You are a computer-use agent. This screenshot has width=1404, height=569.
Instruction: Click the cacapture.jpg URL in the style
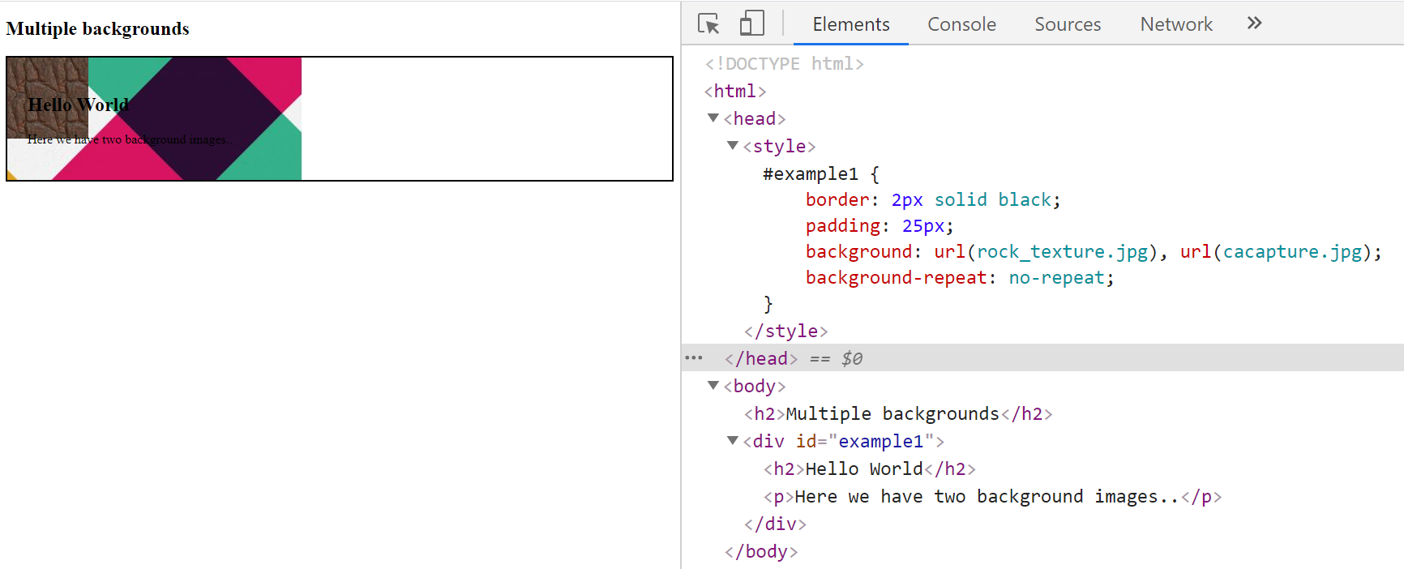pos(1292,252)
